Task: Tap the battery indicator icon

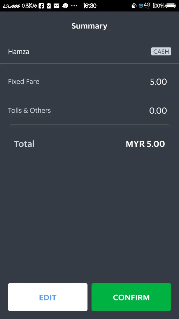Action: 170,6
